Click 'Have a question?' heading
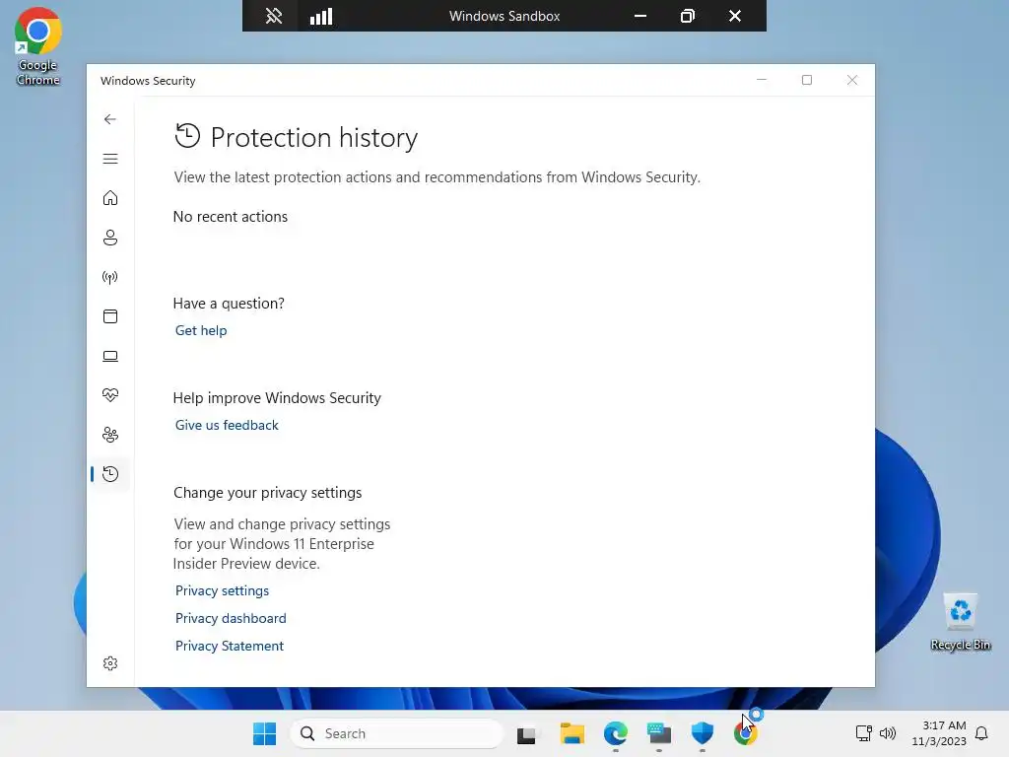Image resolution: width=1009 pixels, height=757 pixels. pyautogui.click(x=229, y=304)
